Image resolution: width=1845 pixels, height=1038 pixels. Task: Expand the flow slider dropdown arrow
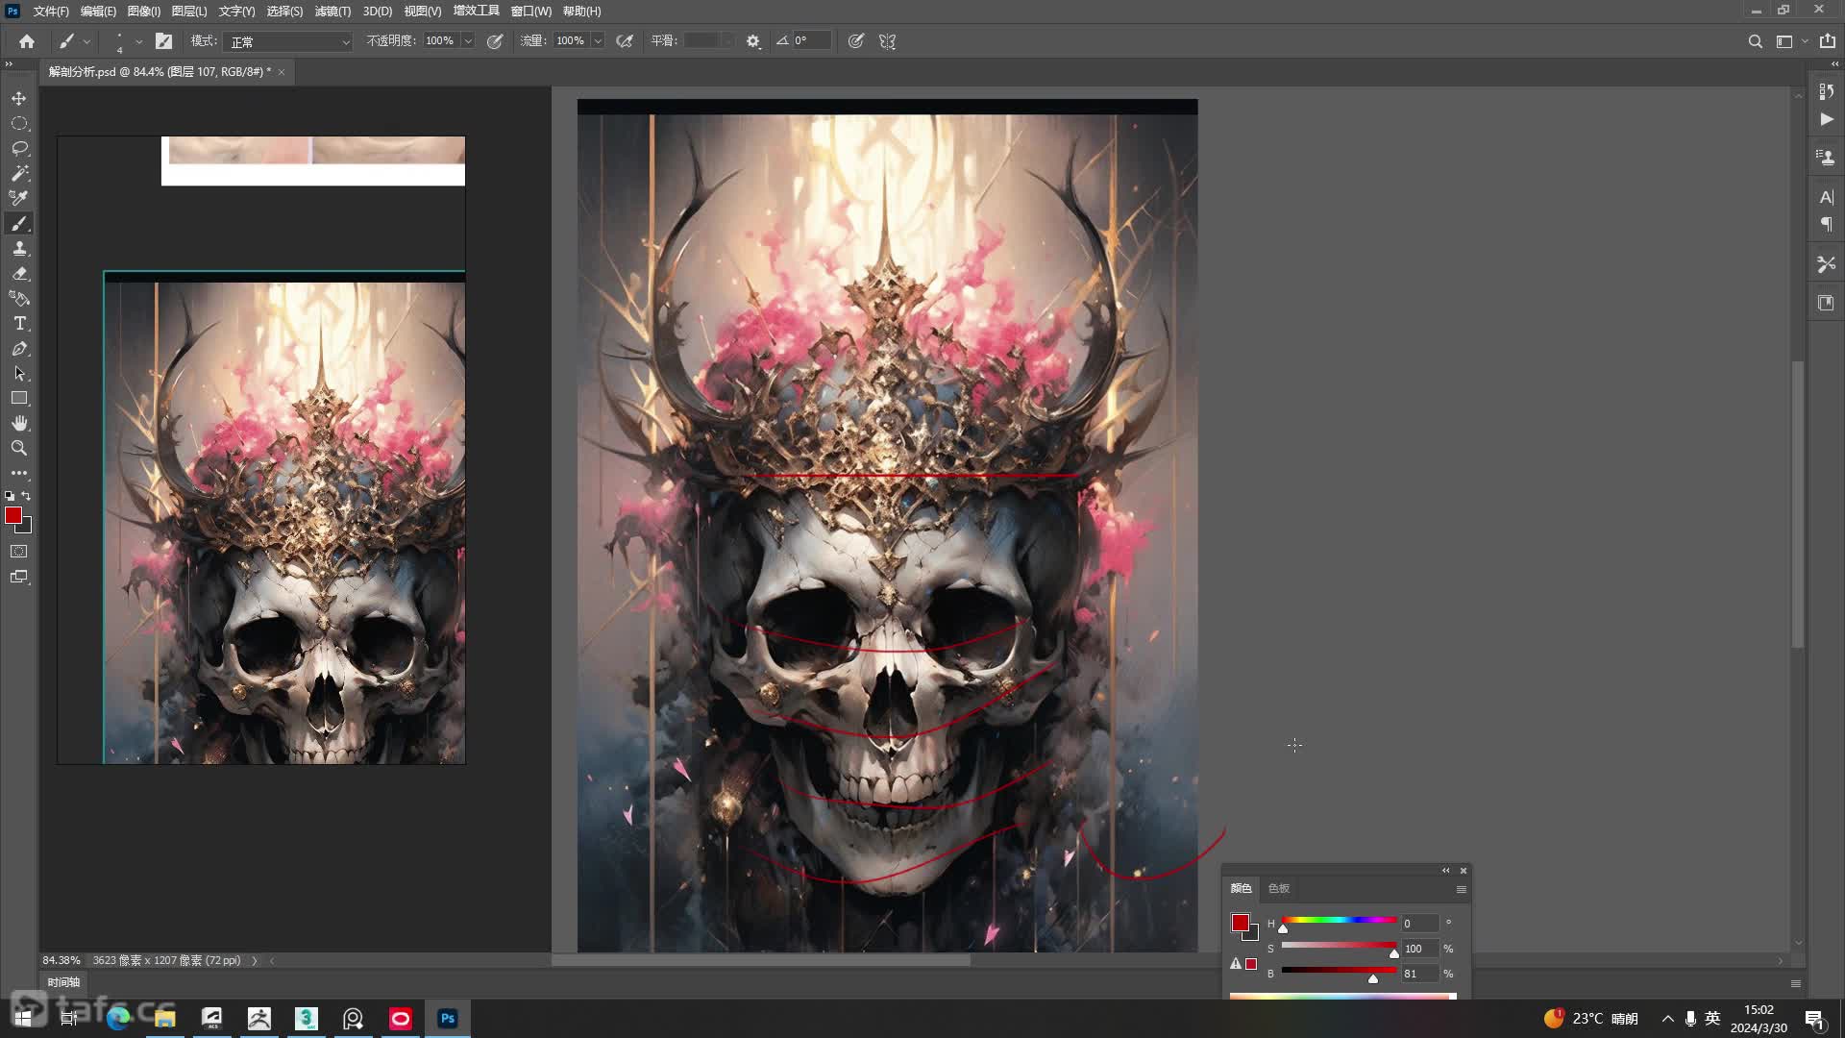pos(598,41)
